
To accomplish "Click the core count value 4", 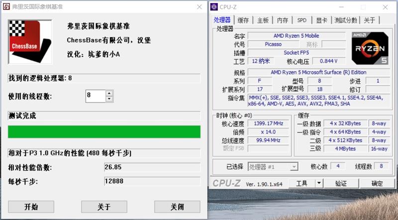I will tap(338, 166).
